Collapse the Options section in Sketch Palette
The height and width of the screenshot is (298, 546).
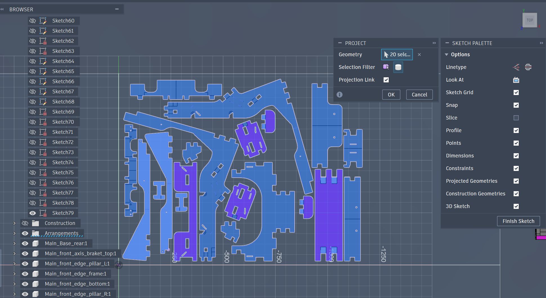446,55
